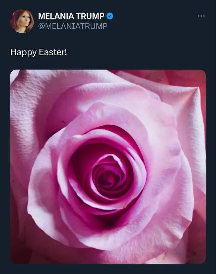Open the pink rose photo

(x=108, y=167)
